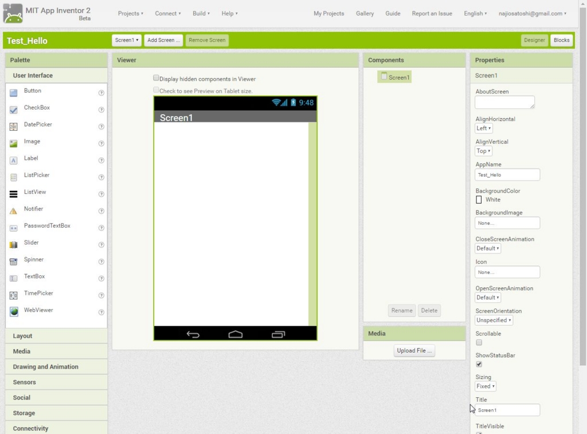
Task: Select the TimePicker component icon
Action: click(x=14, y=295)
